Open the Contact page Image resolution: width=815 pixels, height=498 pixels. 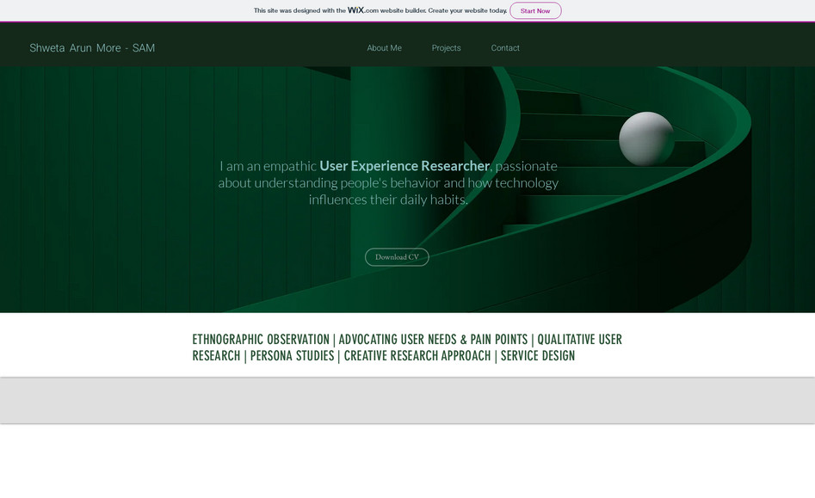coord(505,48)
